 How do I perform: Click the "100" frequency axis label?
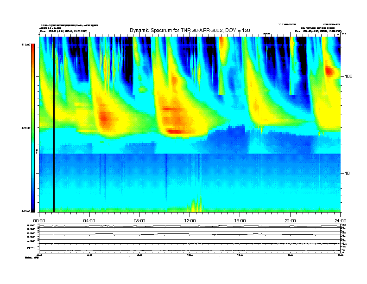tap(348, 77)
